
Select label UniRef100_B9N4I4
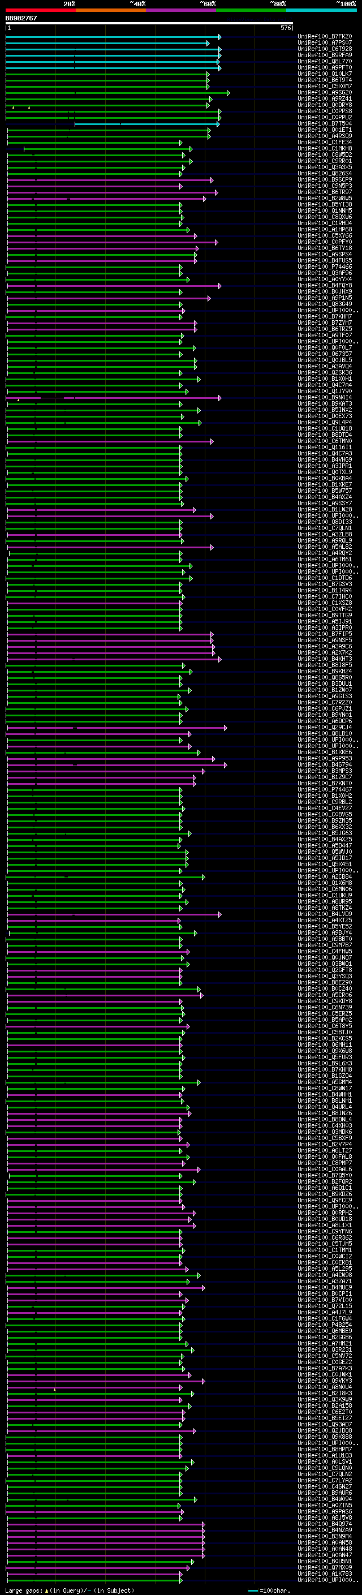(325, 398)
